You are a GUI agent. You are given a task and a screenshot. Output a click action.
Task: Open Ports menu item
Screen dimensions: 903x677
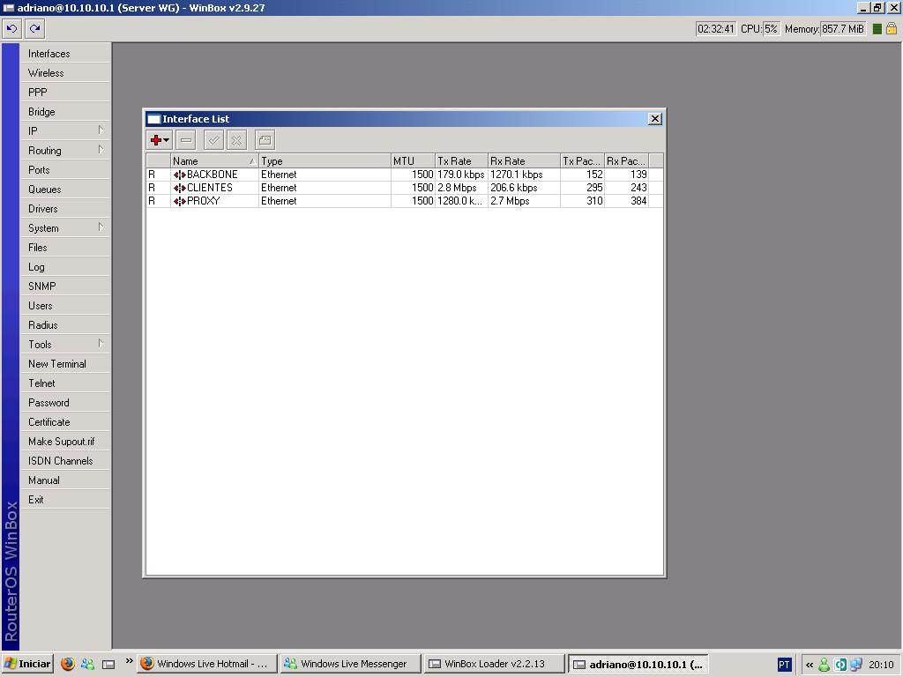(x=65, y=170)
